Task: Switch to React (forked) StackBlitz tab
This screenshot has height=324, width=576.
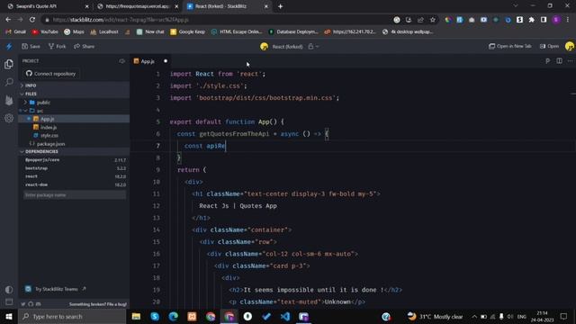Action: click(227, 6)
